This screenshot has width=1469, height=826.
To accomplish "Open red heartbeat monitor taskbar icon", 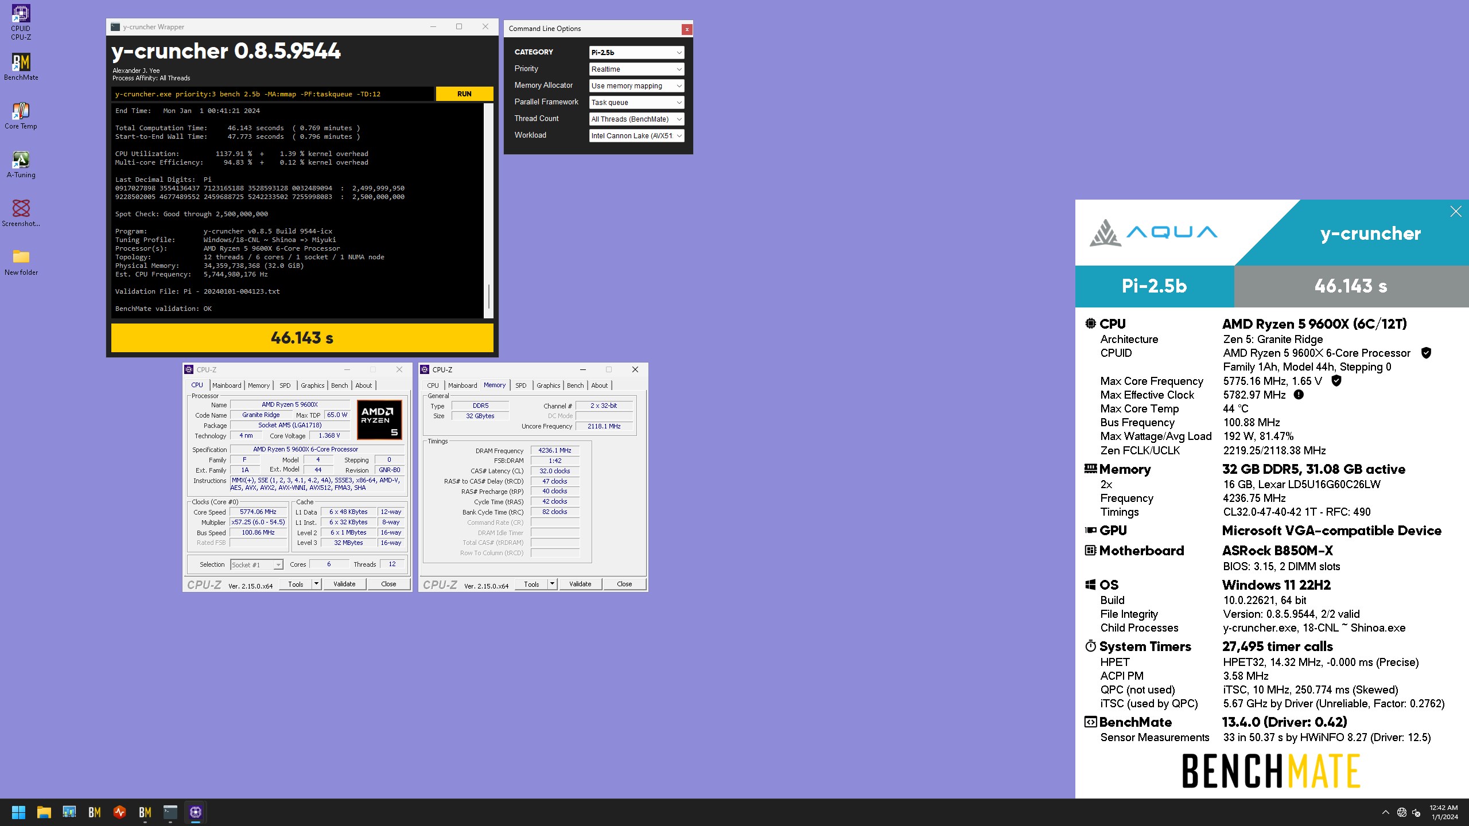I will [119, 812].
